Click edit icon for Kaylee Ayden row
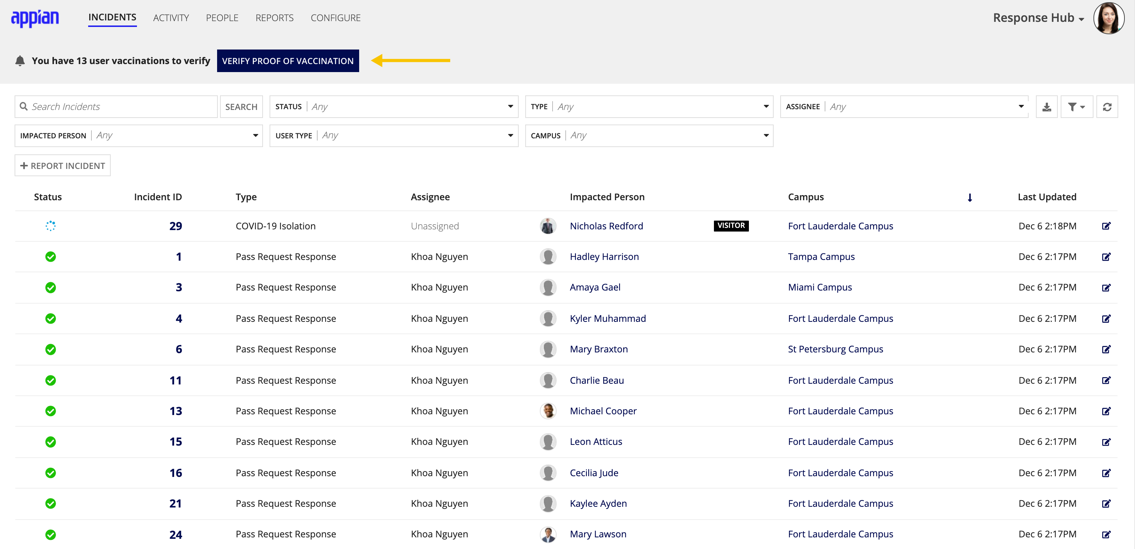Viewport: 1135px width, 549px height. (1106, 503)
